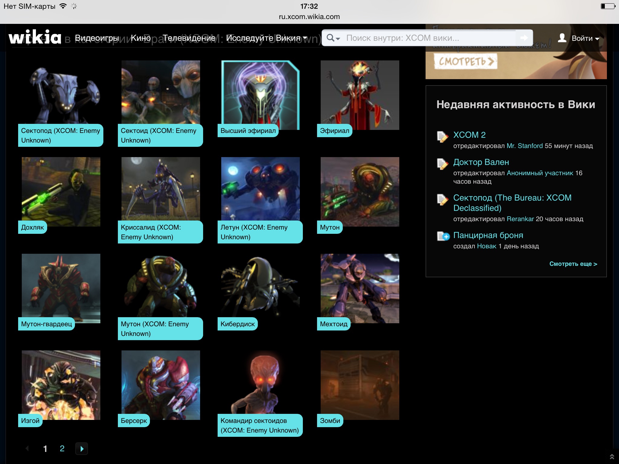
Task: Open the Сектоид thumbnail image
Action: coord(160,92)
